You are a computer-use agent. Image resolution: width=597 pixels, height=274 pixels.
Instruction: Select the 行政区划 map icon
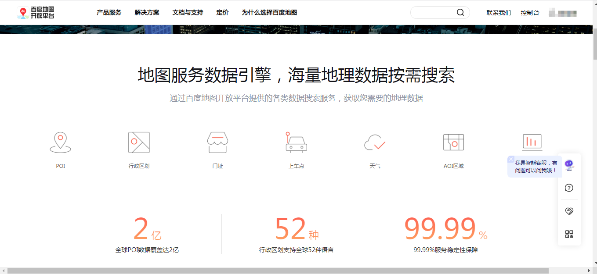point(139,142)
